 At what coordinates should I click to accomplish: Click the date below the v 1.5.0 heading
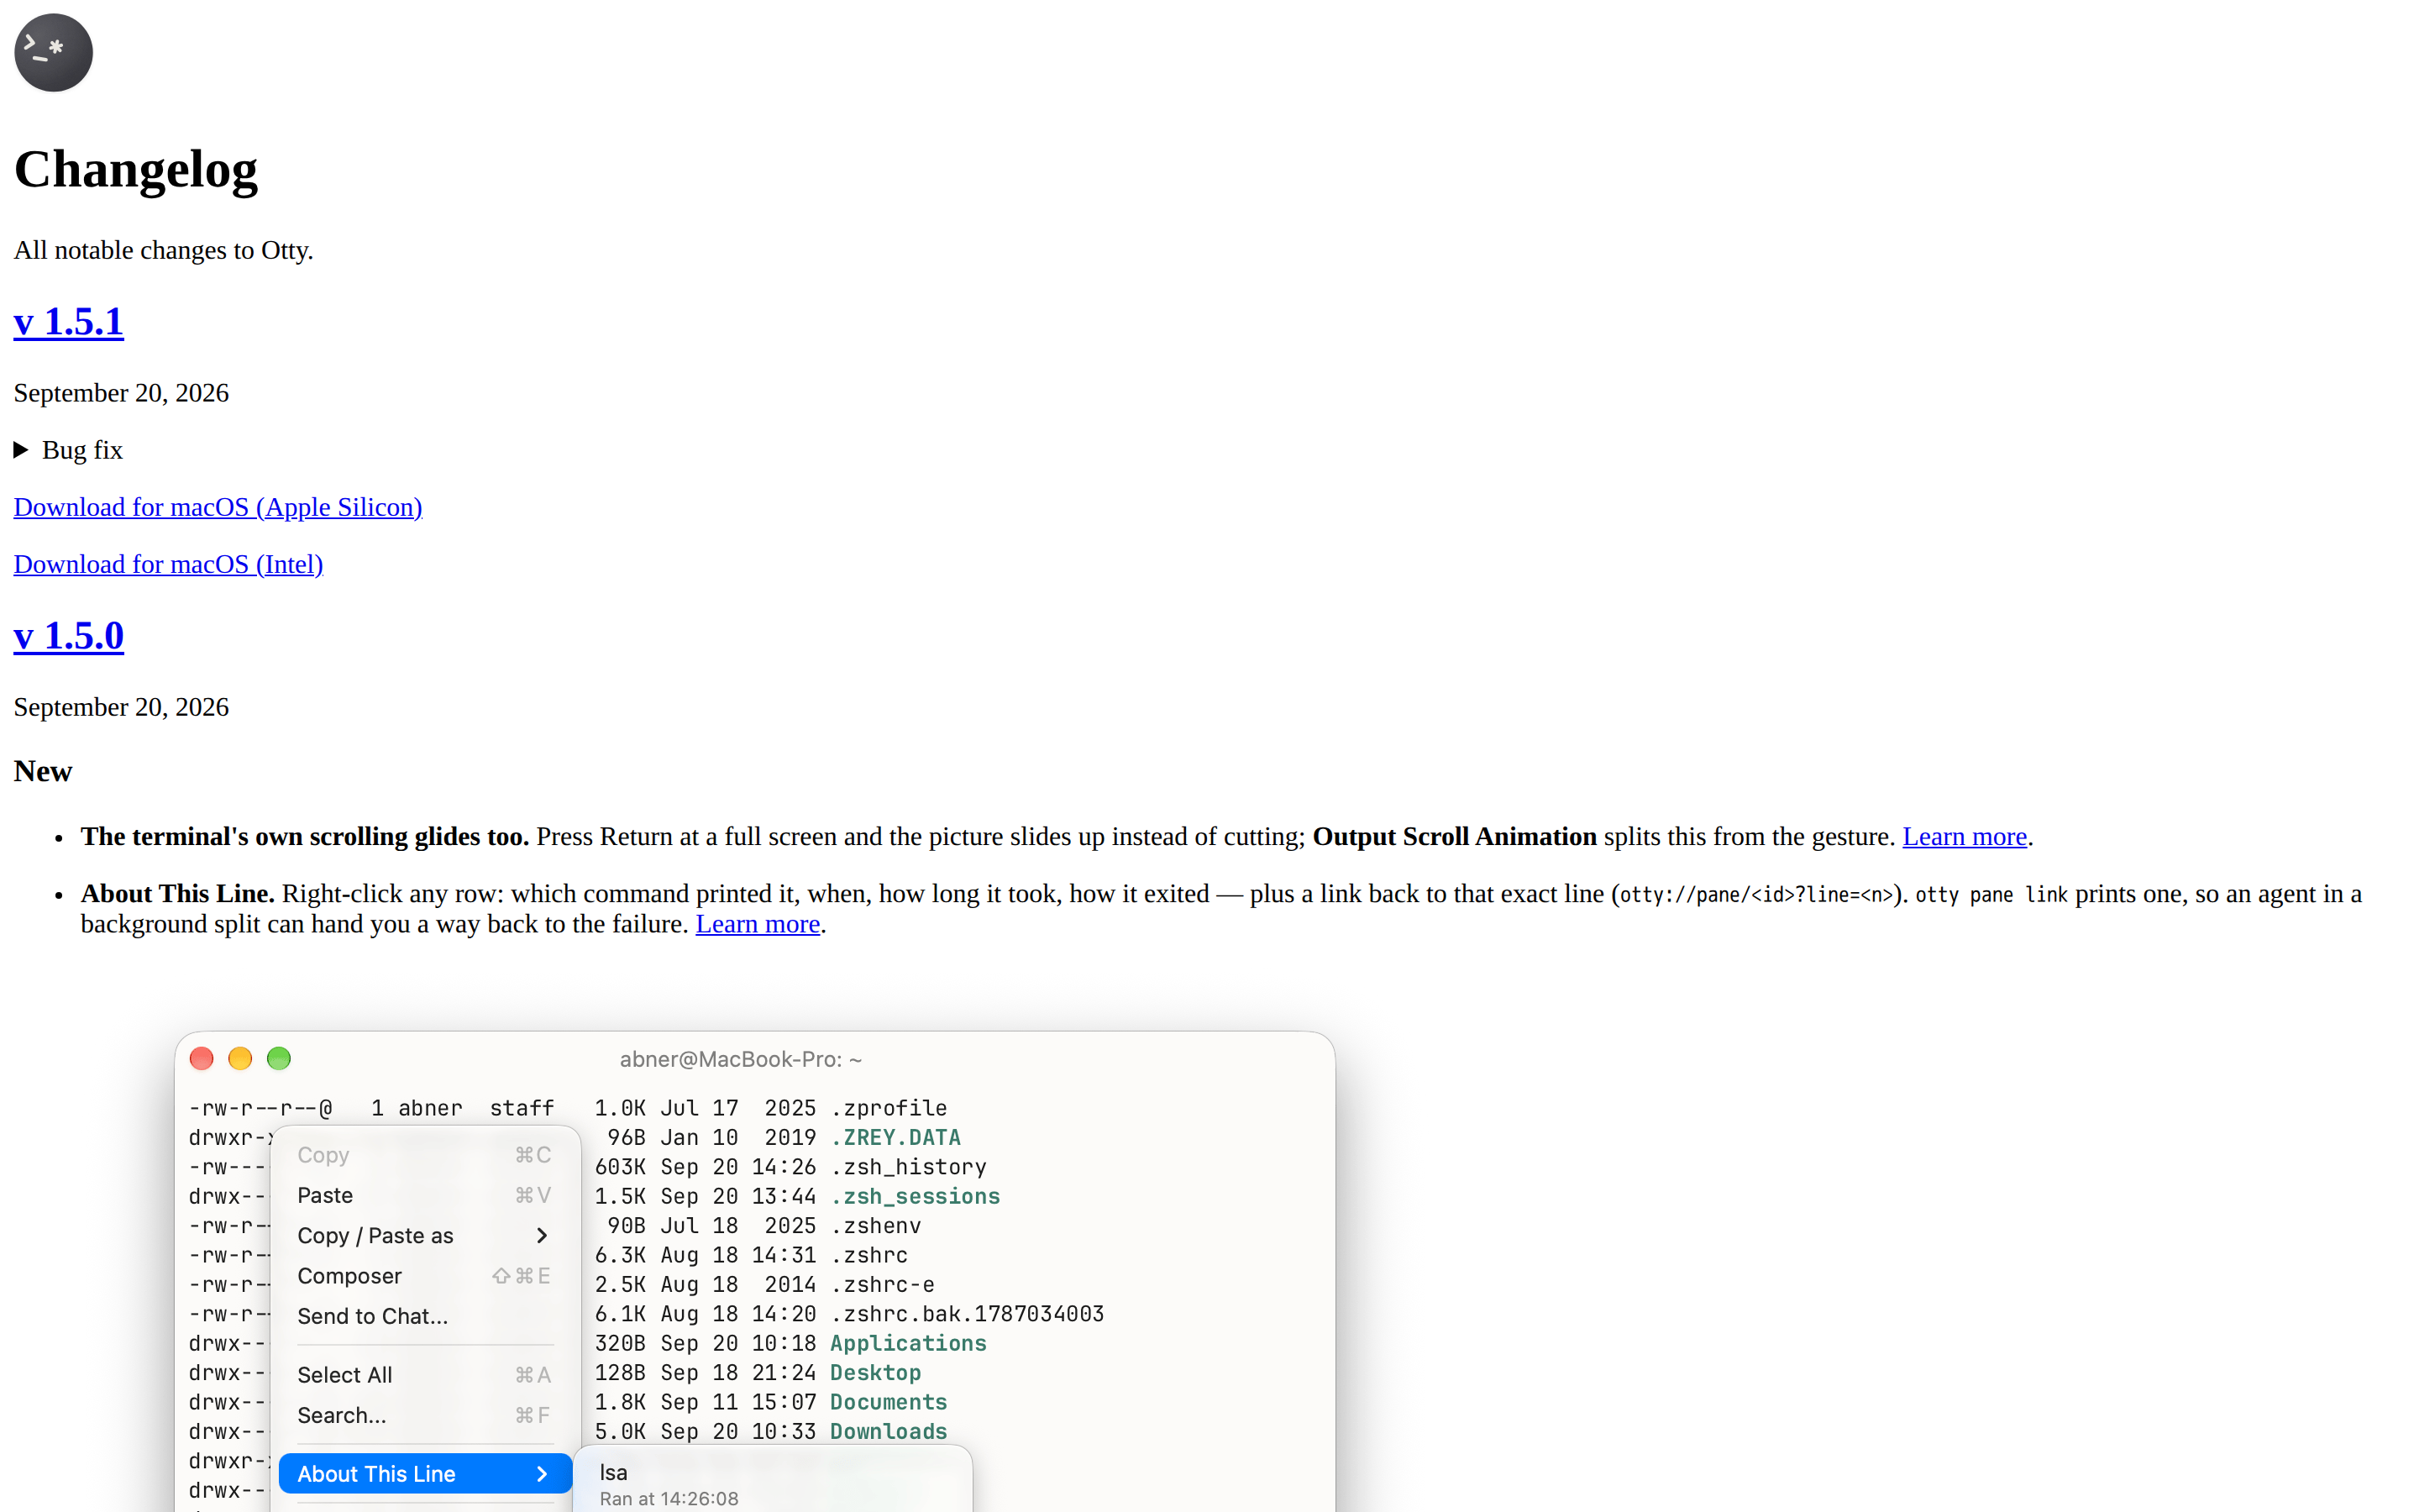[121, 707]
